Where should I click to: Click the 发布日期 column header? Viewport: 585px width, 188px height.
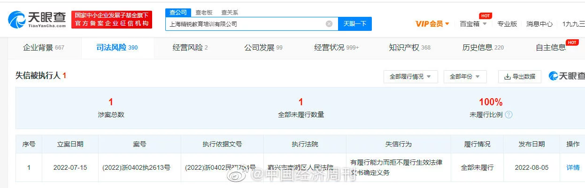pos(532,144)
